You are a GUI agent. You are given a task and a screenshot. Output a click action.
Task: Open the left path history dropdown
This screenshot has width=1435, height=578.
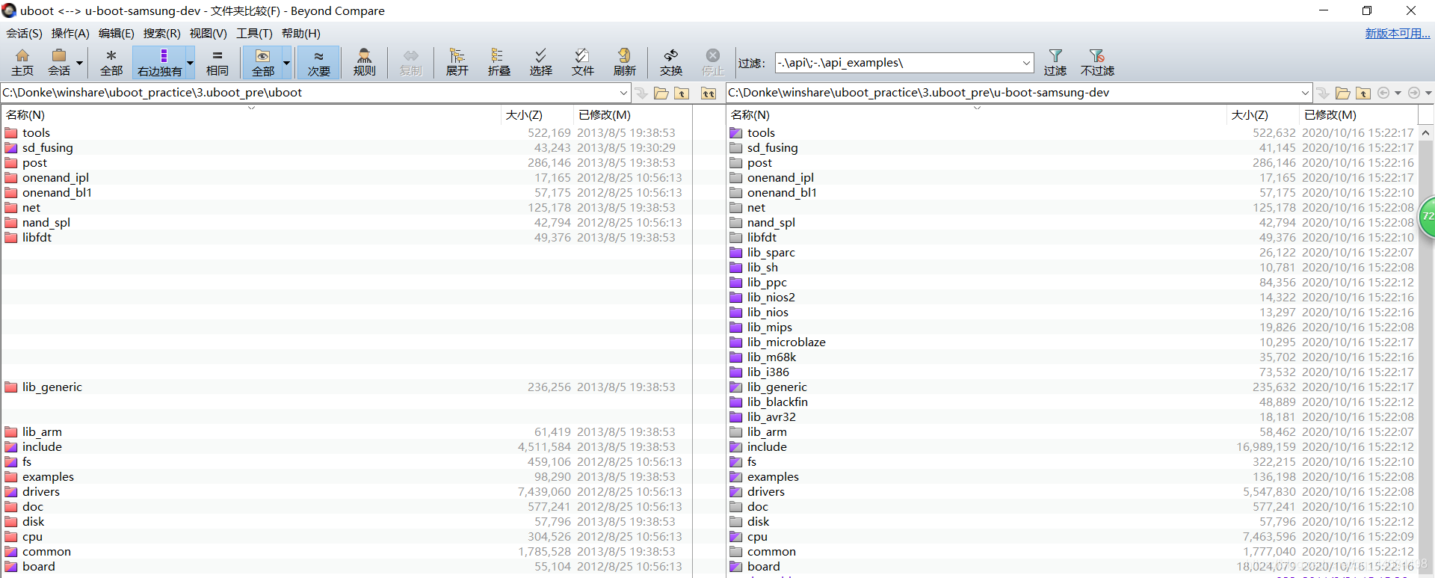pyautogui.click(x=623, y=93)
